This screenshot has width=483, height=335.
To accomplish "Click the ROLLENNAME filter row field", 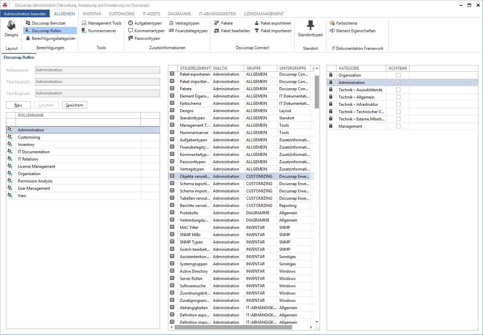I will pos(78,122).
